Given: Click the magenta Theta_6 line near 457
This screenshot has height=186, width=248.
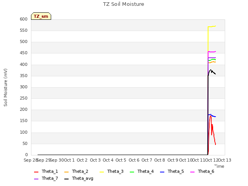Looking at the screenshot, I should click(212, 52).
